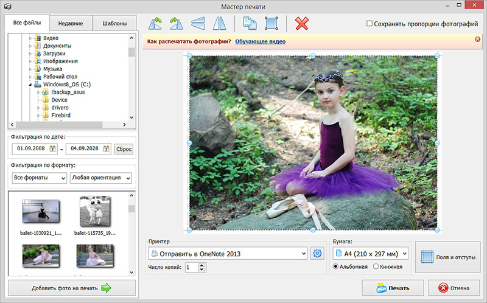Image resolution: width=487 pixels, height=303 pixels.
Task: Close the yellow tutorial hint bar
Action: coord(477,40)
